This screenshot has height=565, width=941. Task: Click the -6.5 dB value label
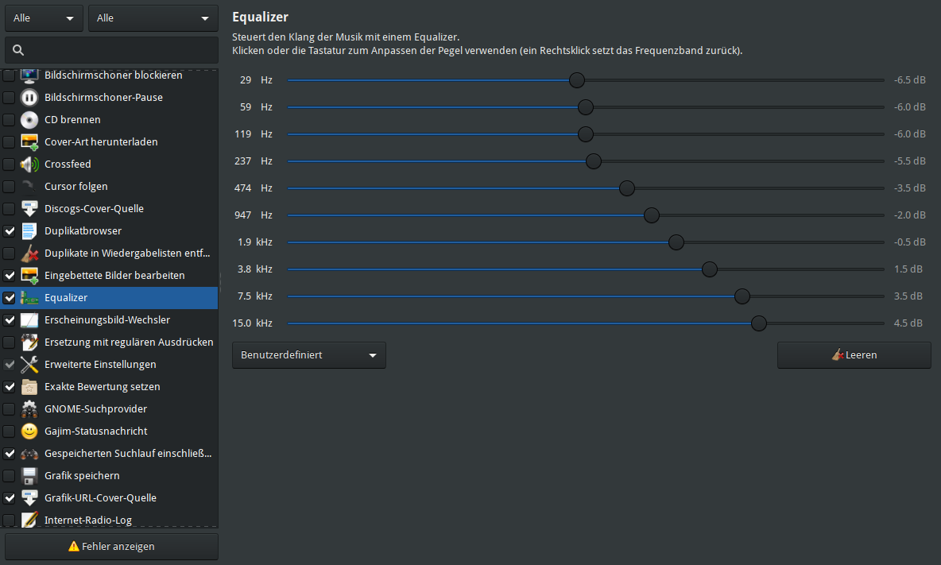coord(909,79)
